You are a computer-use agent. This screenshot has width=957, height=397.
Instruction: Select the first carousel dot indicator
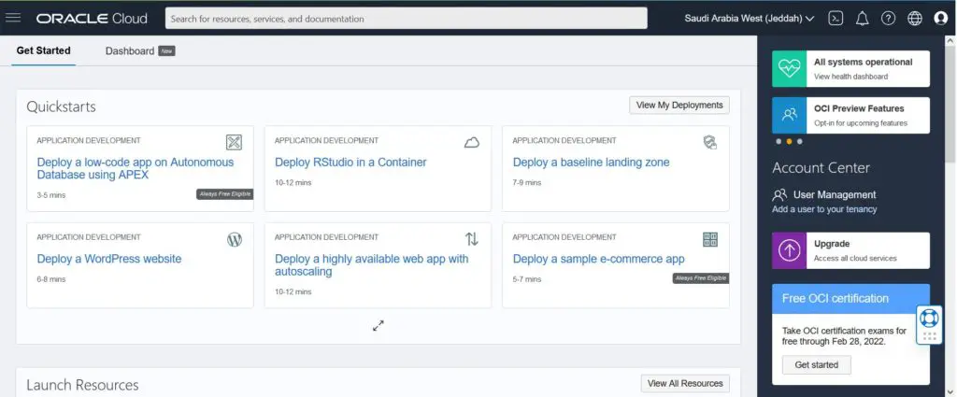coord(778,141)
